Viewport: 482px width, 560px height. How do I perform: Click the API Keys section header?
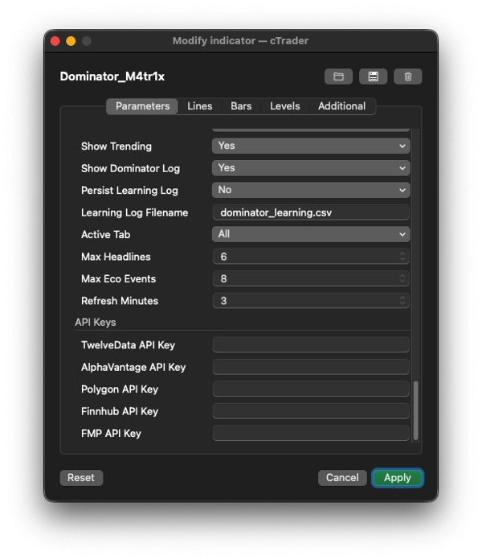pyautogui.click(x=95, y=322)
